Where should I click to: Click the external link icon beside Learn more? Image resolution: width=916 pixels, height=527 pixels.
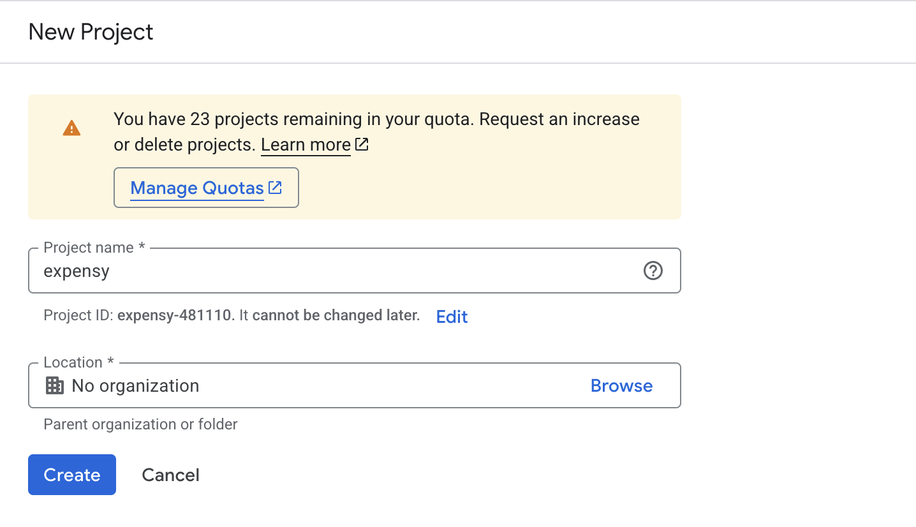pos(362,144)
